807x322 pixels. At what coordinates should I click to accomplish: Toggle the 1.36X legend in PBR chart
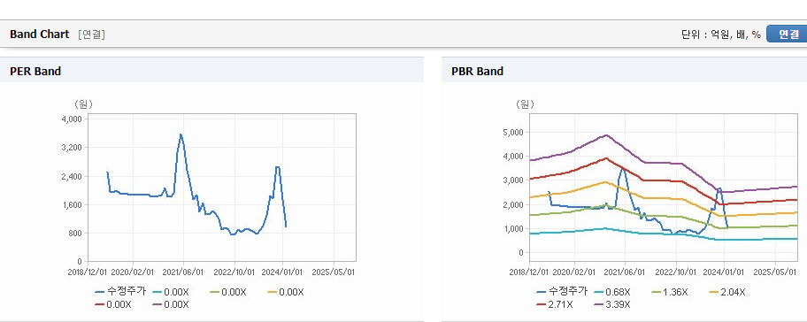[670, 292]
